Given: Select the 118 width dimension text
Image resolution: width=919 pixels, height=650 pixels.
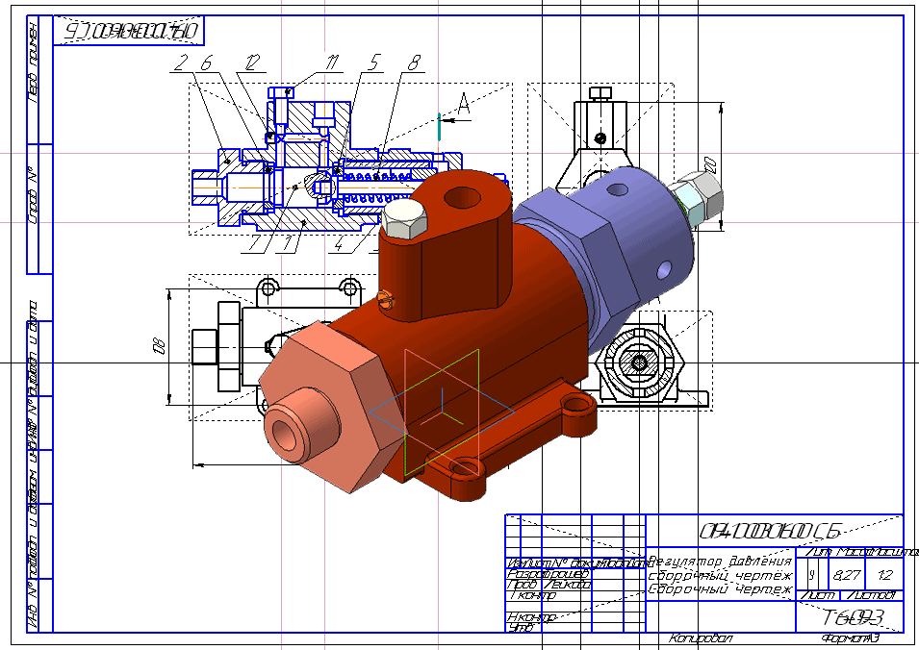Looking at the screenshot, I should tap(159, 345).
